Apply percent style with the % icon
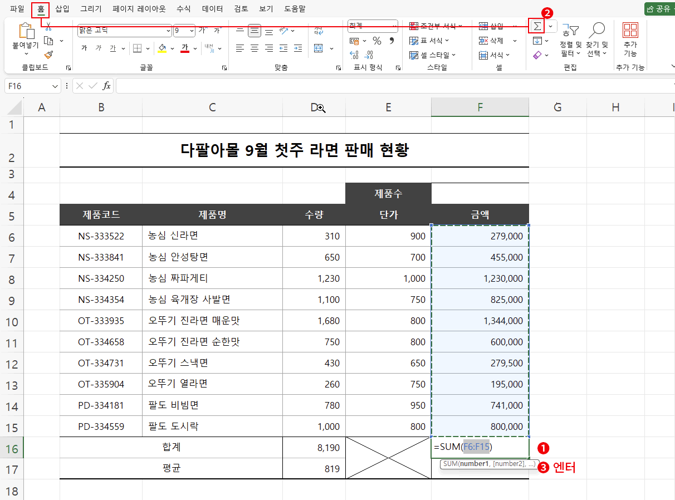Viewport: 675px width, 500px height. 377,41
